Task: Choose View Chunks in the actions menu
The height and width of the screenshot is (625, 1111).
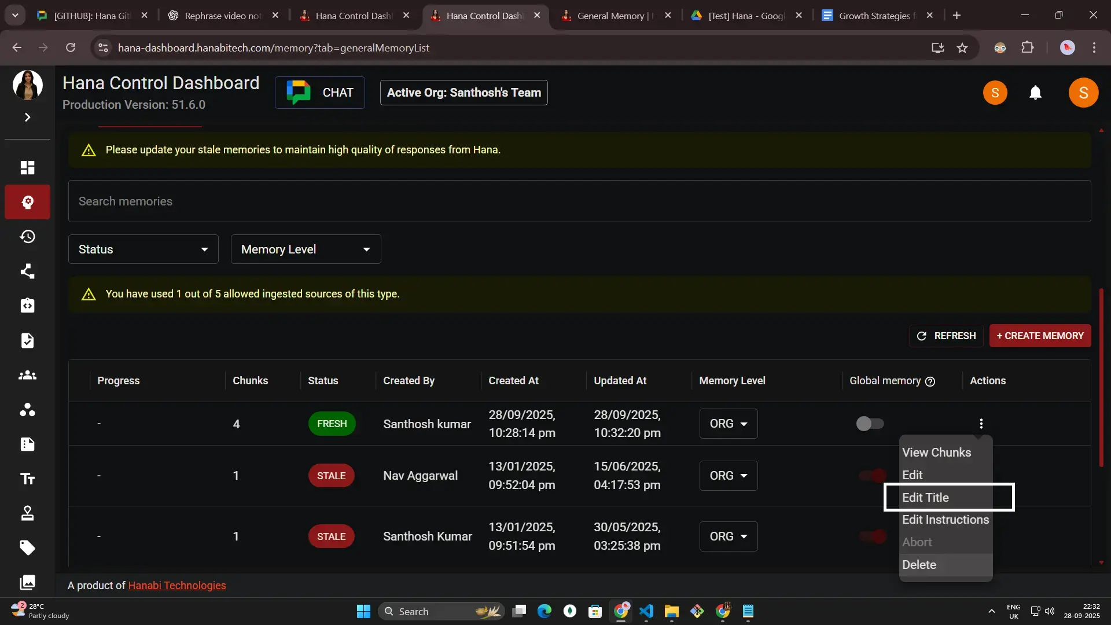Action: [x=936, y=453]
